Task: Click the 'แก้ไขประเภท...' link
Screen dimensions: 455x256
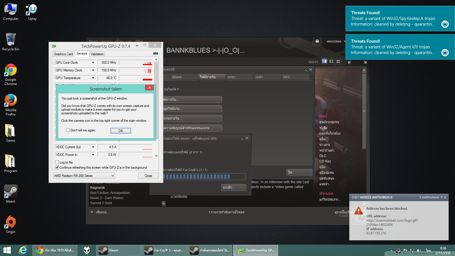Action: (330, 199)
